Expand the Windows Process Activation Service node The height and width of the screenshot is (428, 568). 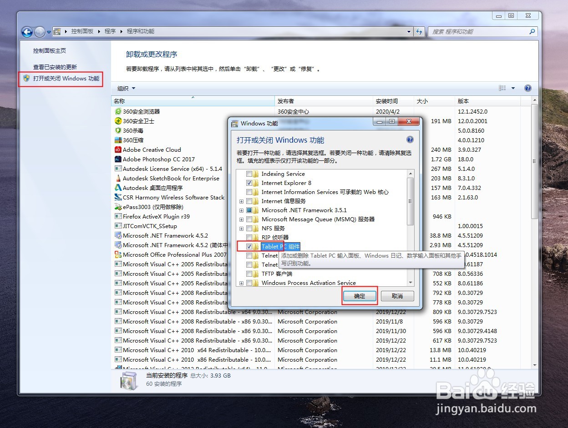[241, 283]
